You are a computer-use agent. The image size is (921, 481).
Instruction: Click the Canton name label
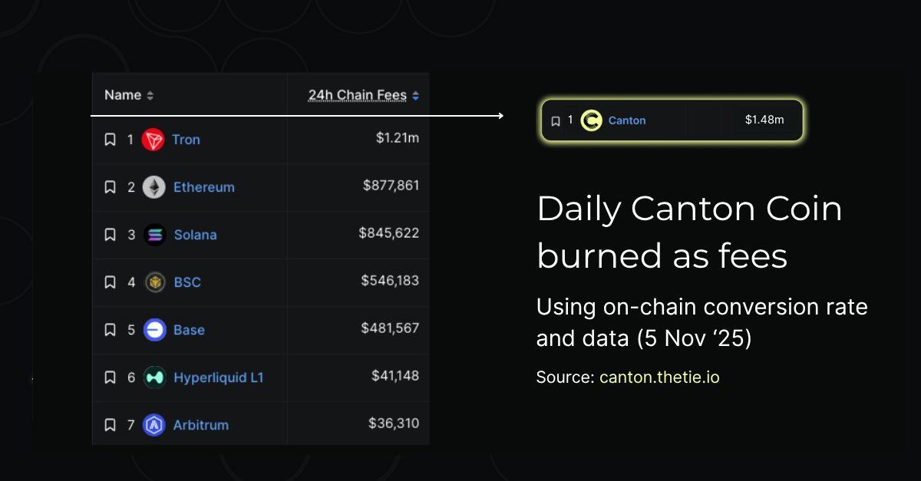coord(627,120)
